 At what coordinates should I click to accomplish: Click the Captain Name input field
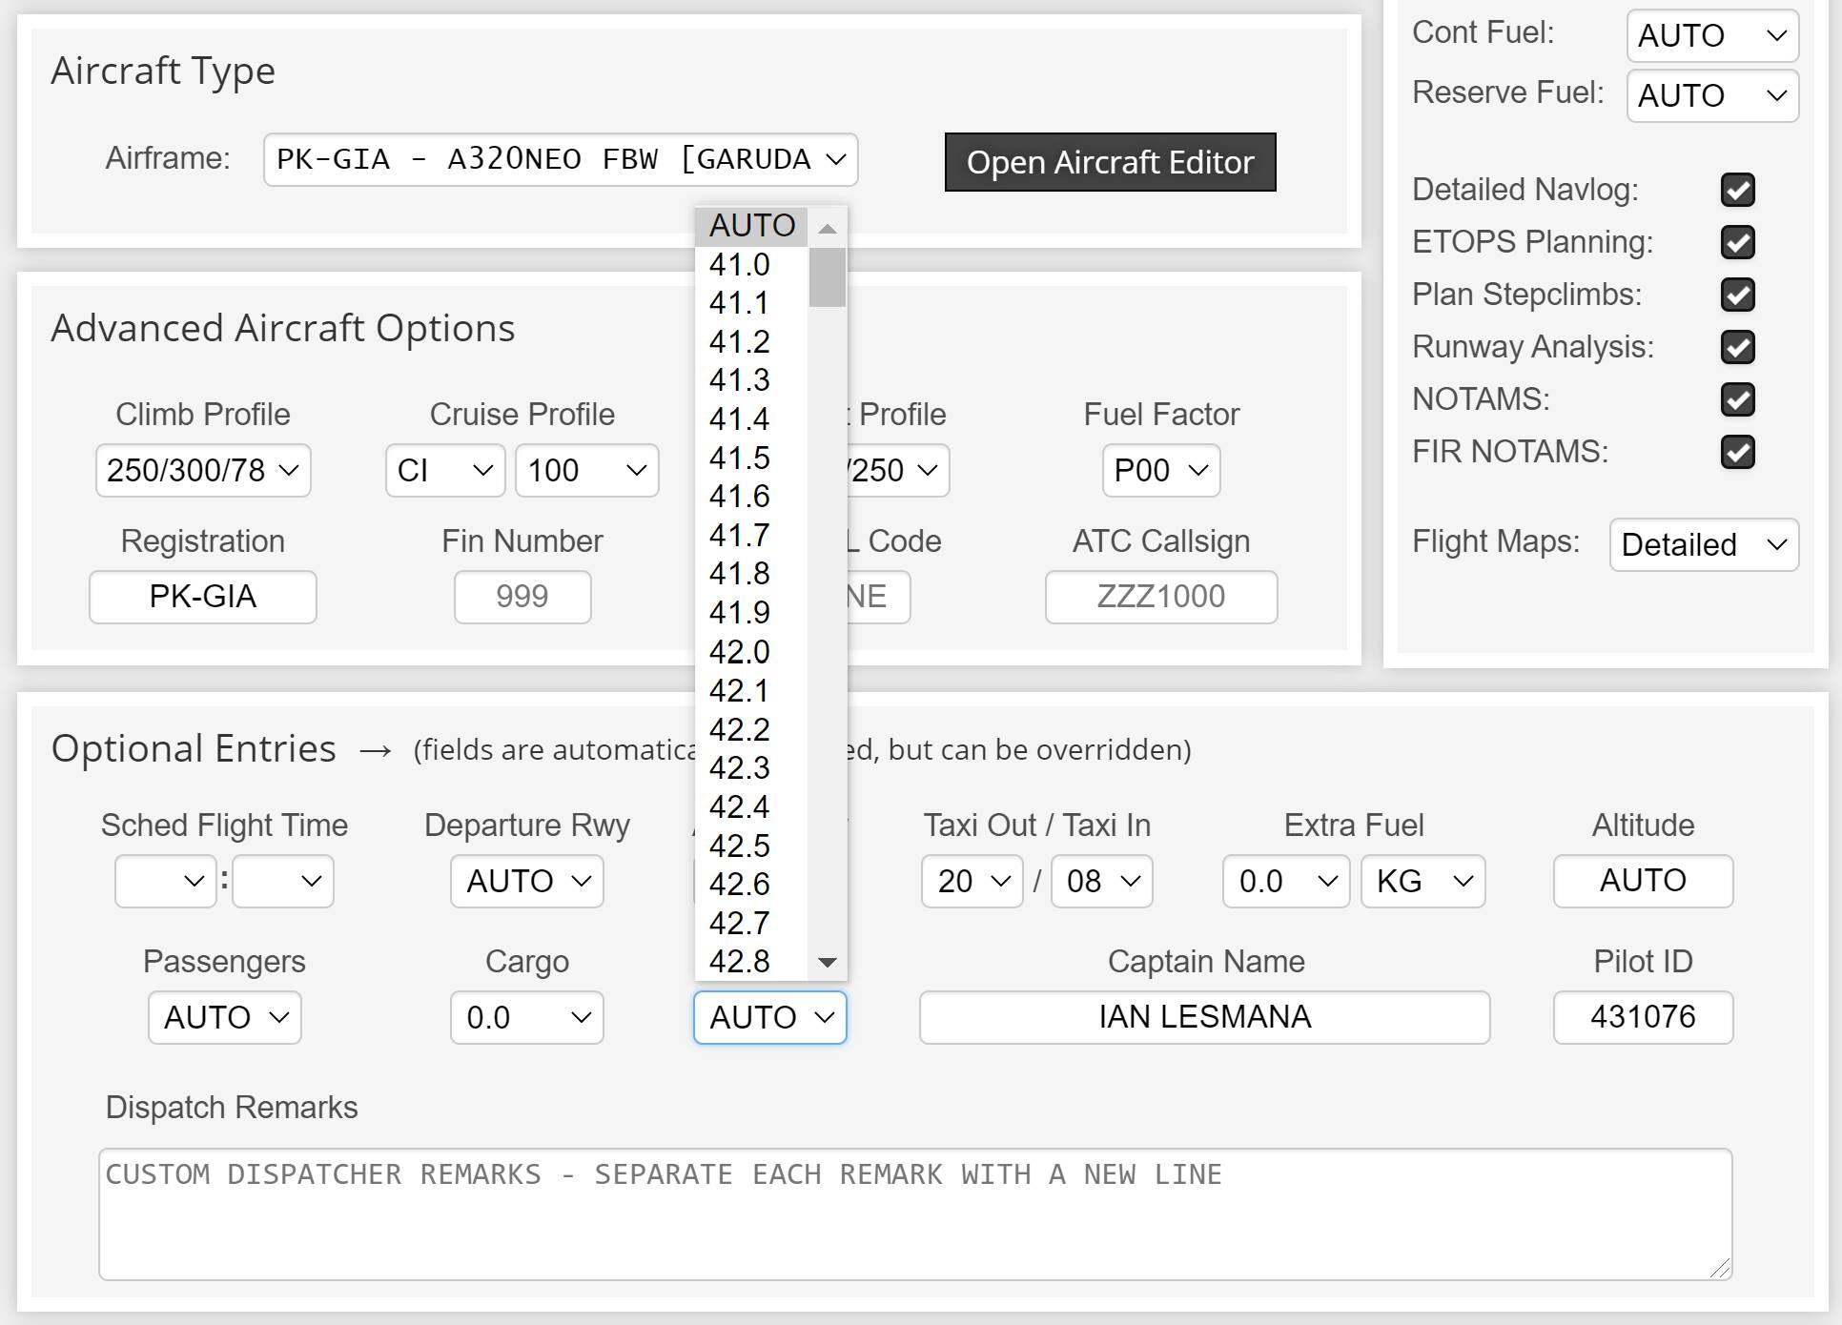click(x=1204, y=1017)
